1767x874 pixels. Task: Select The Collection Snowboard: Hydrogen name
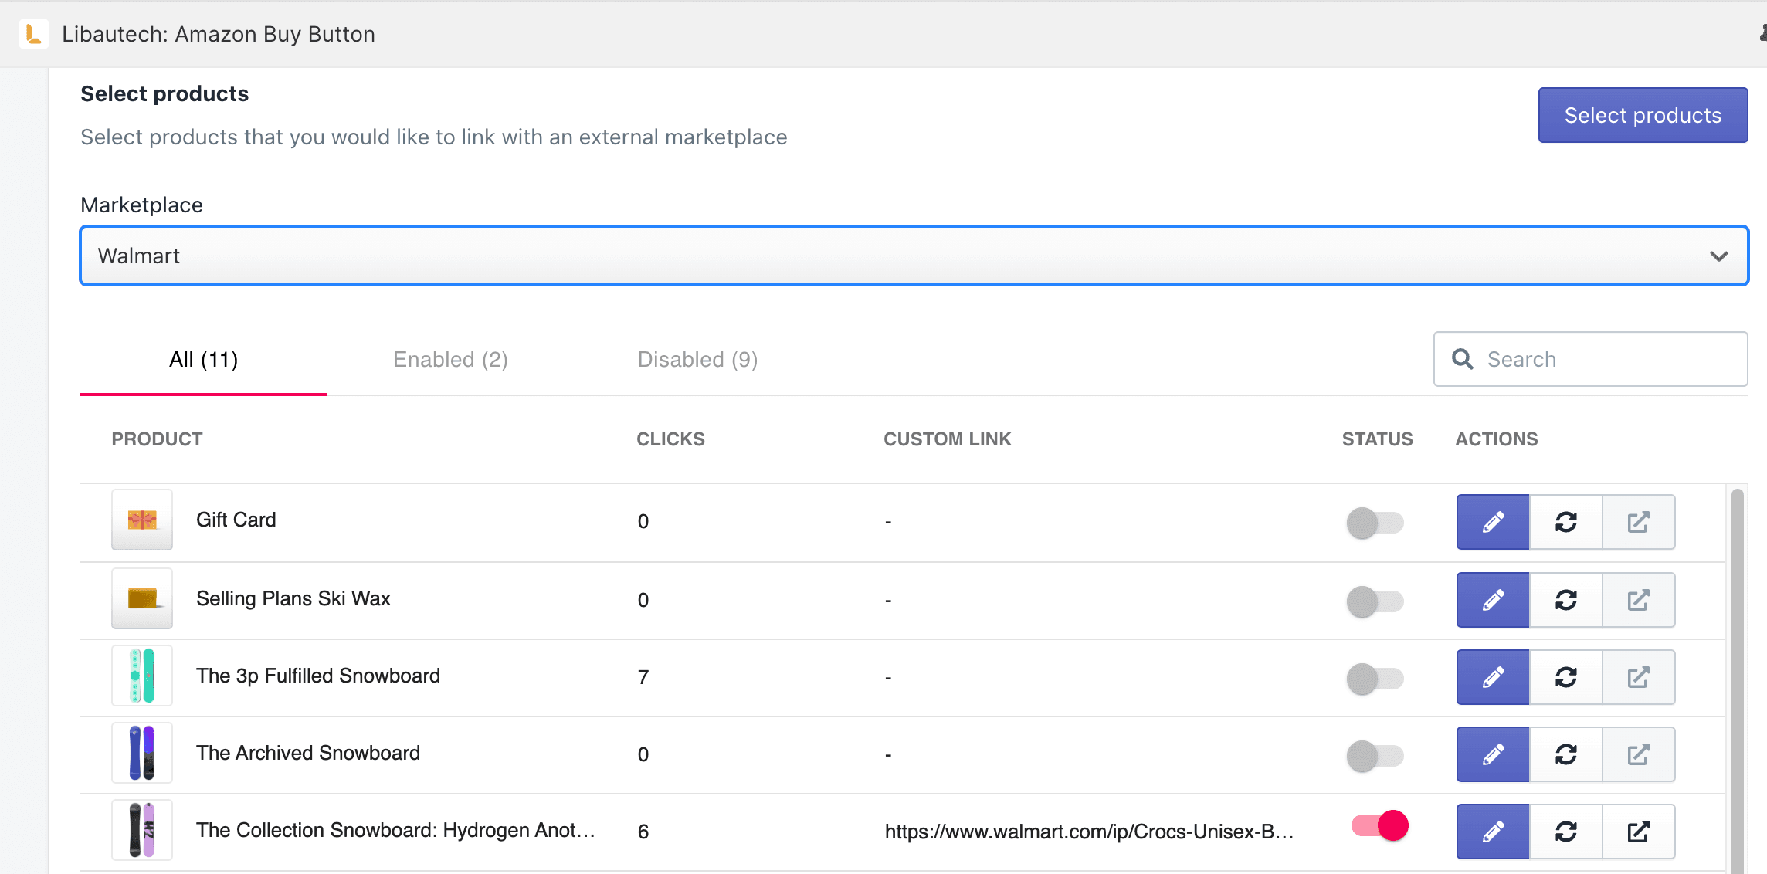tap(395, 830)
